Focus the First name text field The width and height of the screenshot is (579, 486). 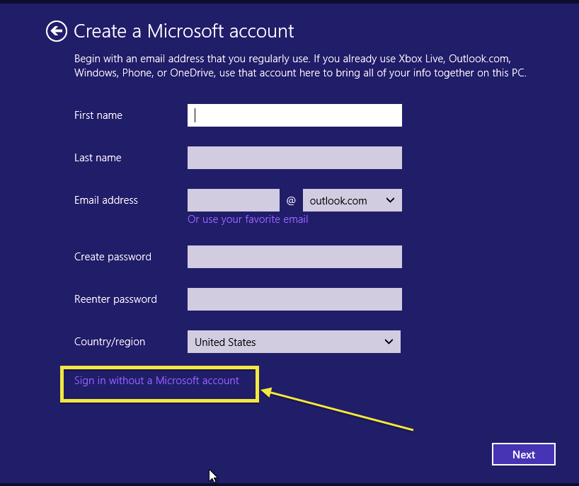(x=294, y=115)
